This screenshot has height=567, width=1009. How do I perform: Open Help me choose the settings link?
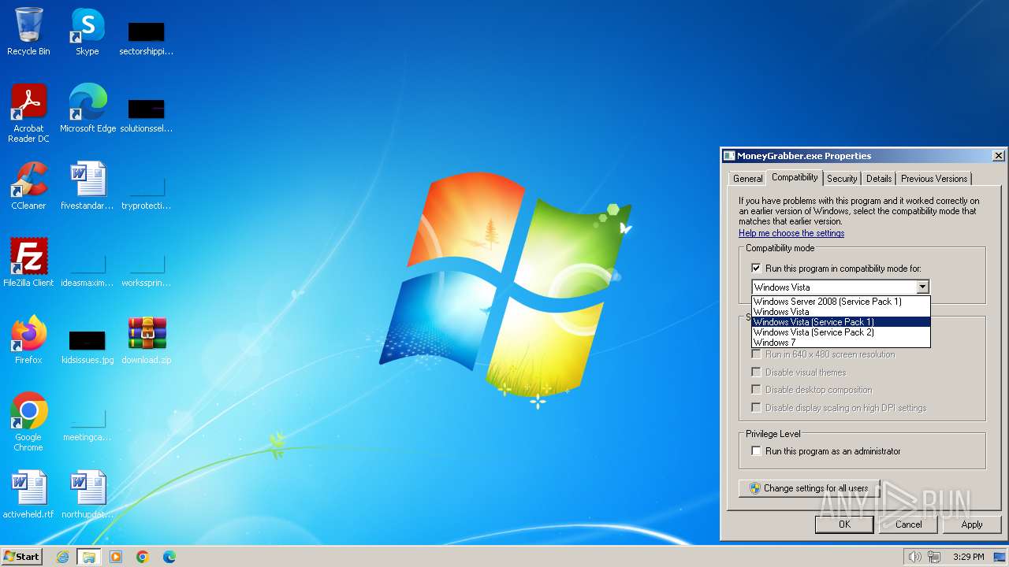pos(791,233)
